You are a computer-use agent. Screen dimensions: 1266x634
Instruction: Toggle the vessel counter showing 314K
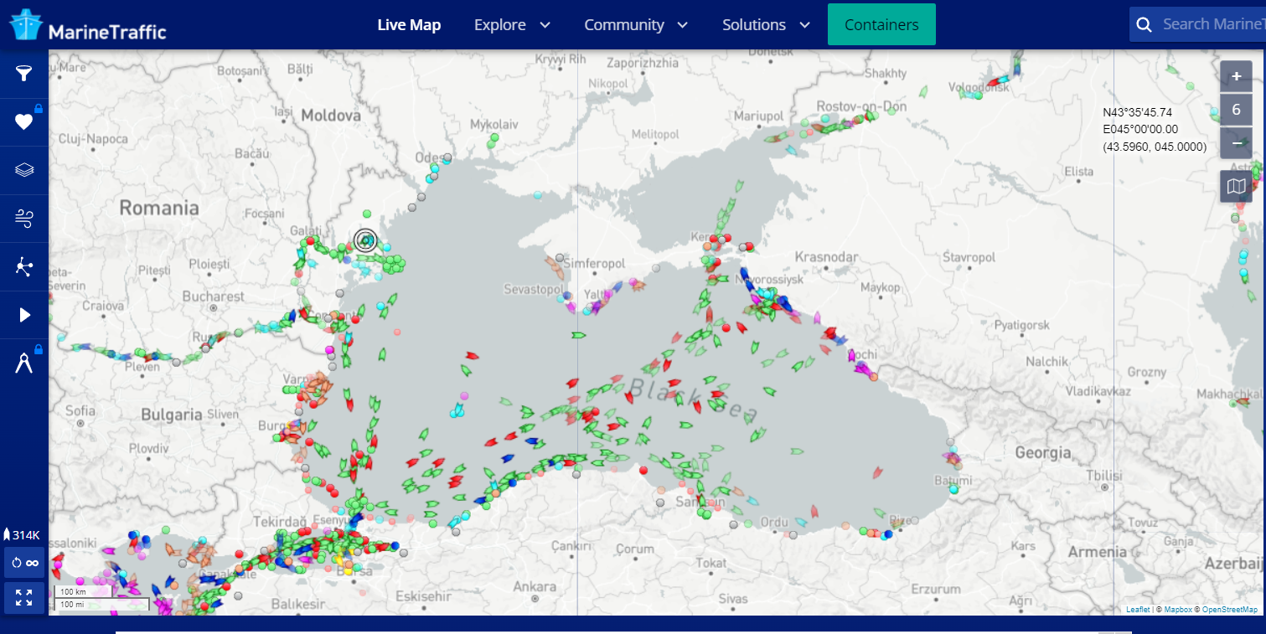point(21,533)
